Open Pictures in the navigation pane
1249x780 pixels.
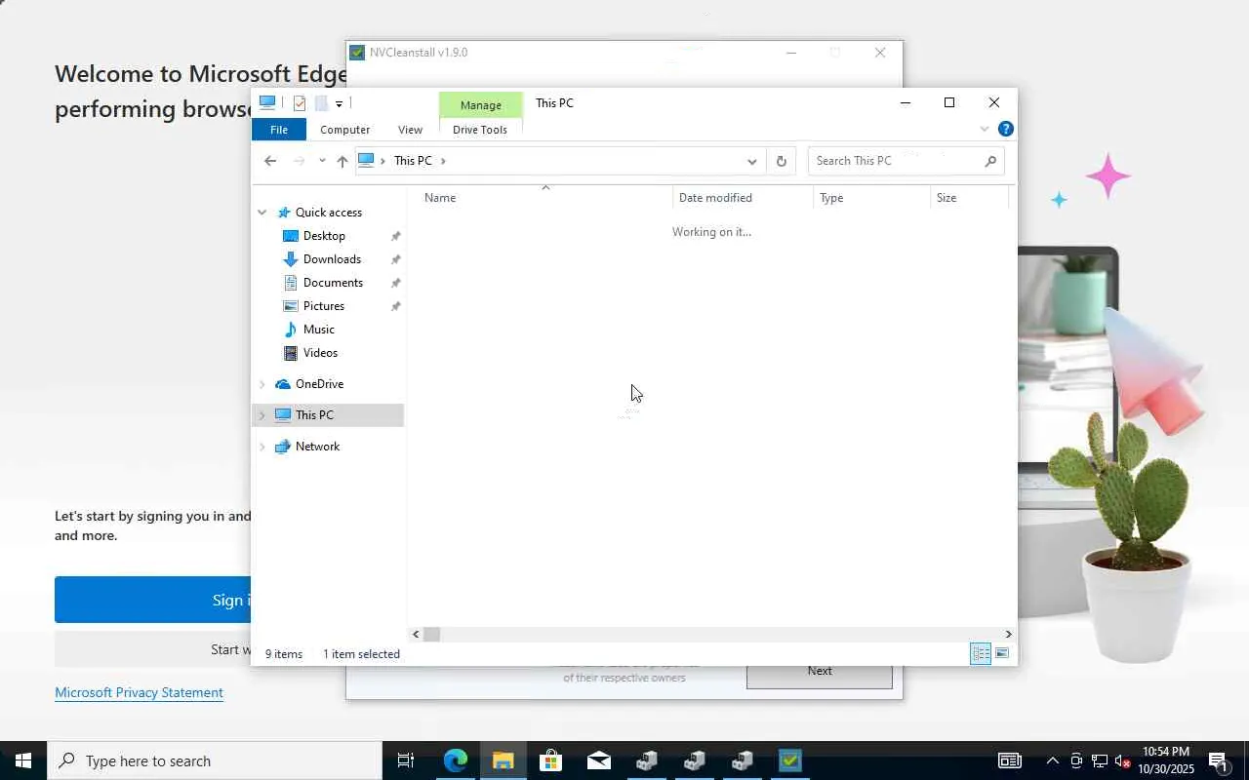point(324,306)
